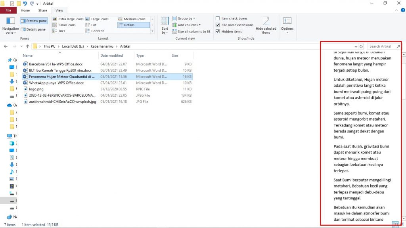Select Medium icons layout

132,19
